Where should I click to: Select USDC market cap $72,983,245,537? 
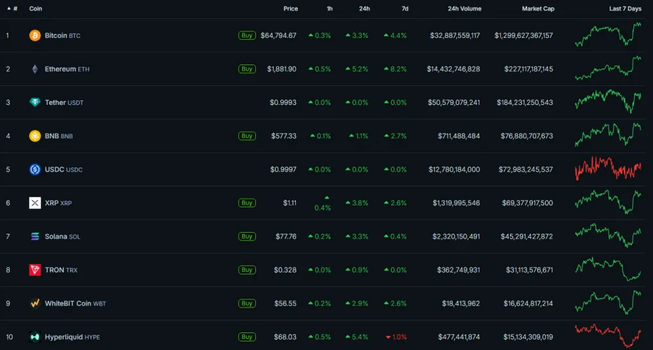pyautogui.click(x=526, y=169)
